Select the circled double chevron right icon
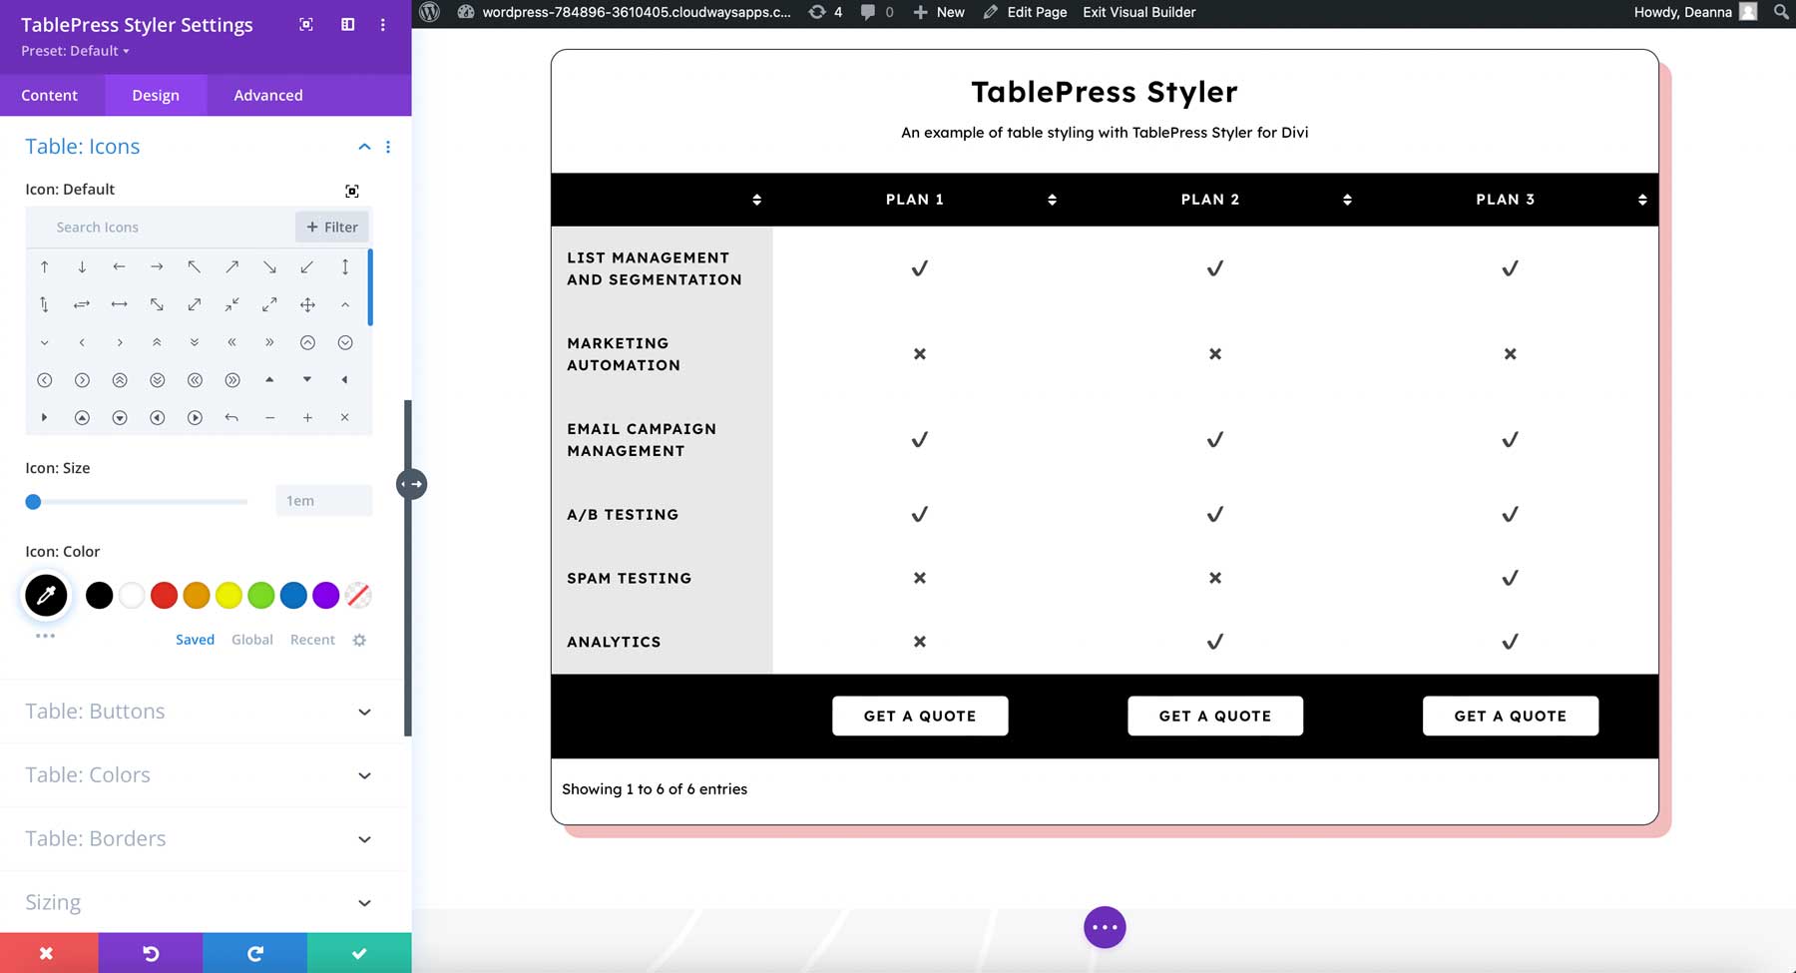Screen dimensions: 1796x973 232,380
